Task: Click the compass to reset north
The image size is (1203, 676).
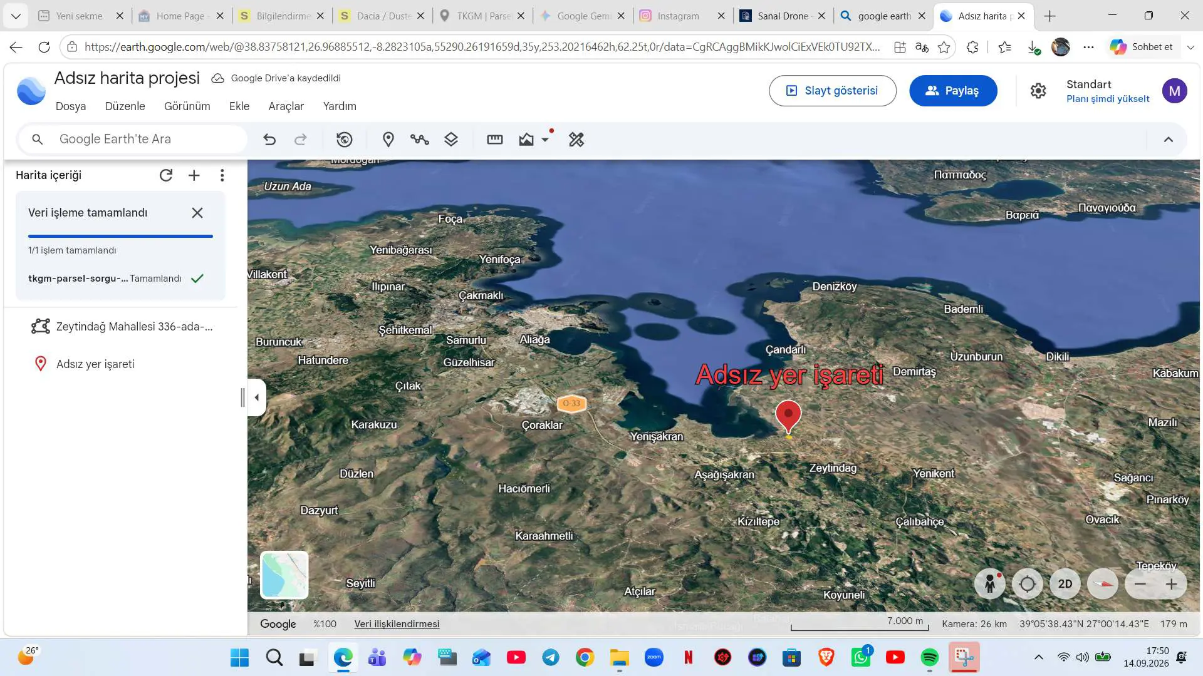Action: pyautogui.click(x=1103, y=584)
